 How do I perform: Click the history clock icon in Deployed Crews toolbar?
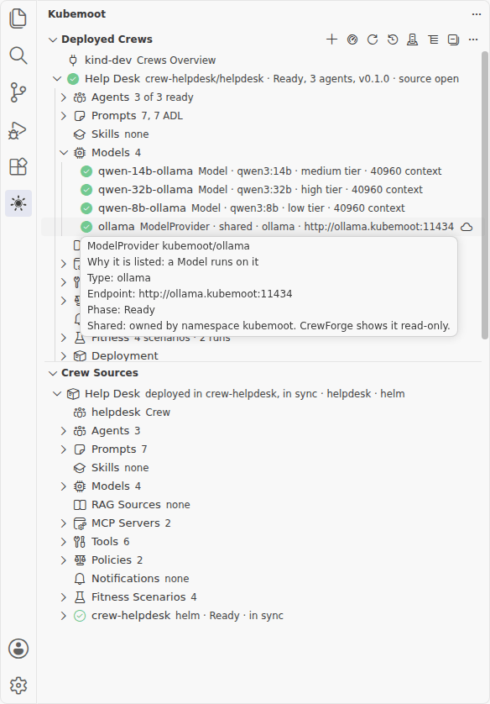[393, 39]
